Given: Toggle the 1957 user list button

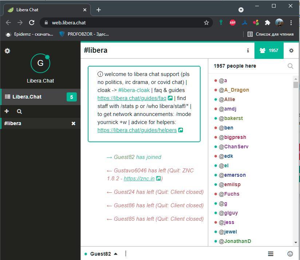Looking at the screenshot, I should (x=269, y=51).
